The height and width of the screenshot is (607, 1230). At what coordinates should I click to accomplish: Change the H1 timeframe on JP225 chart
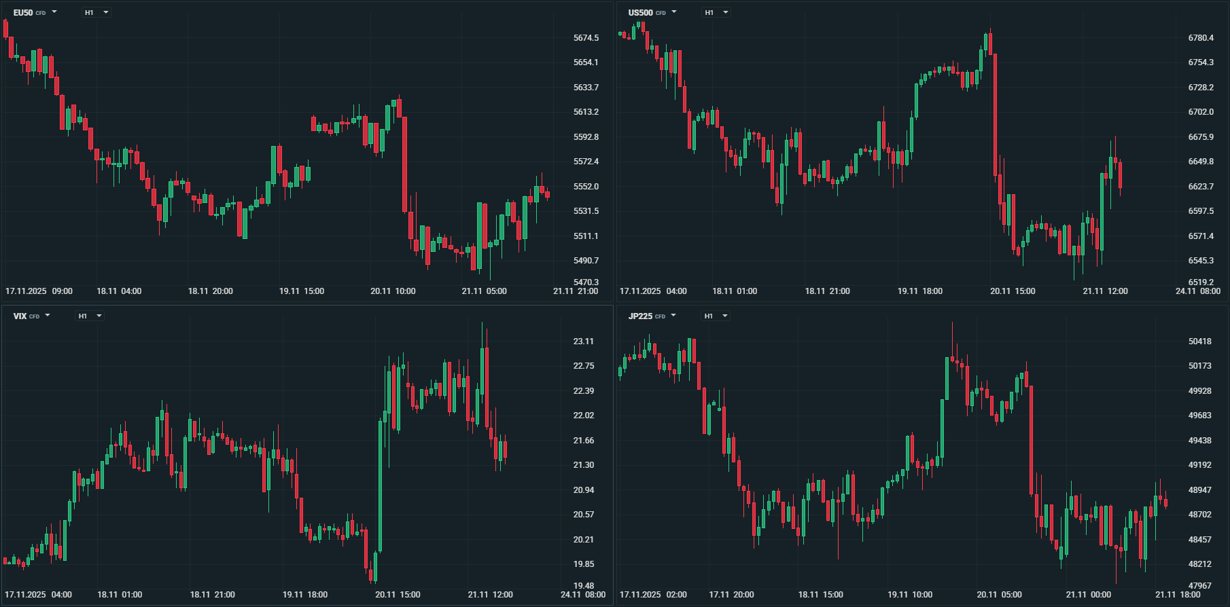pyautogui.click(x=716, y=316)
